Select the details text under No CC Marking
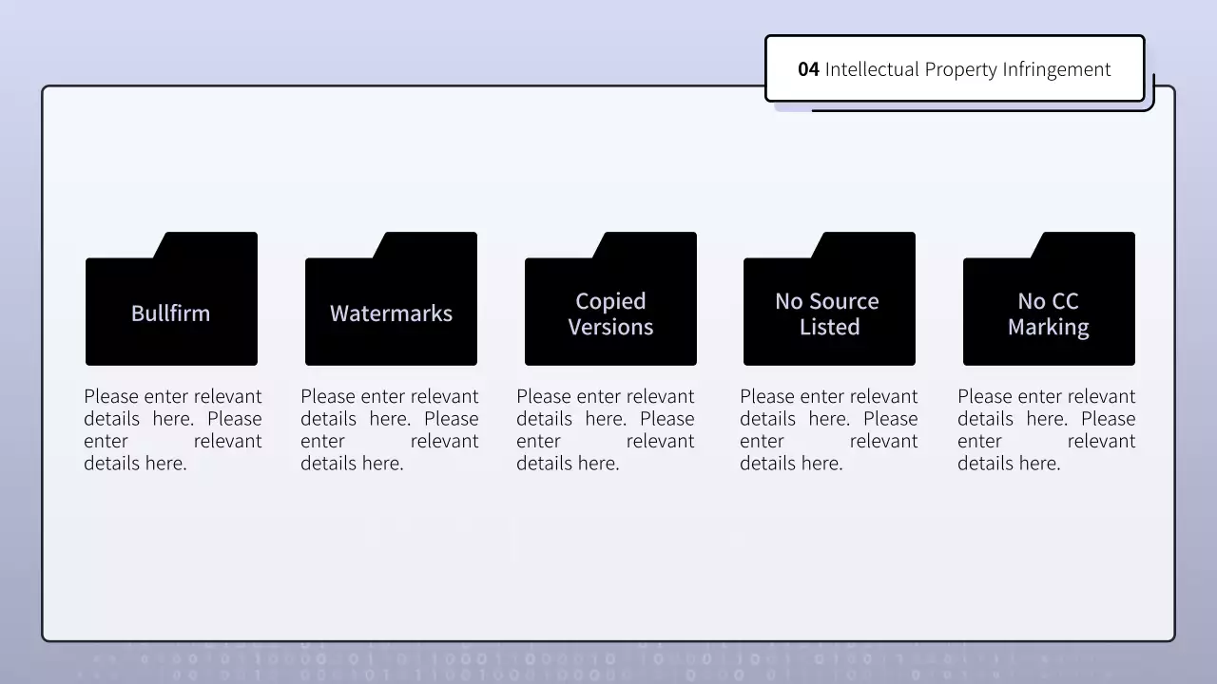Viewport: 1217px width, 684px height. pos(1046,429)
